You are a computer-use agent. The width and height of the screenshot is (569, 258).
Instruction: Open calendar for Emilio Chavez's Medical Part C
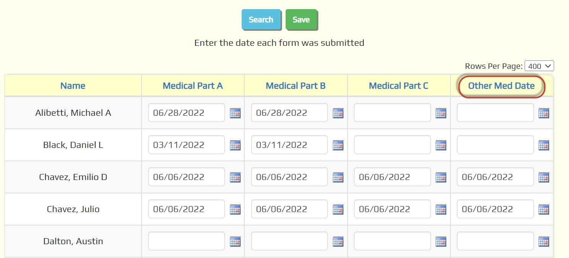pos(441,177)
